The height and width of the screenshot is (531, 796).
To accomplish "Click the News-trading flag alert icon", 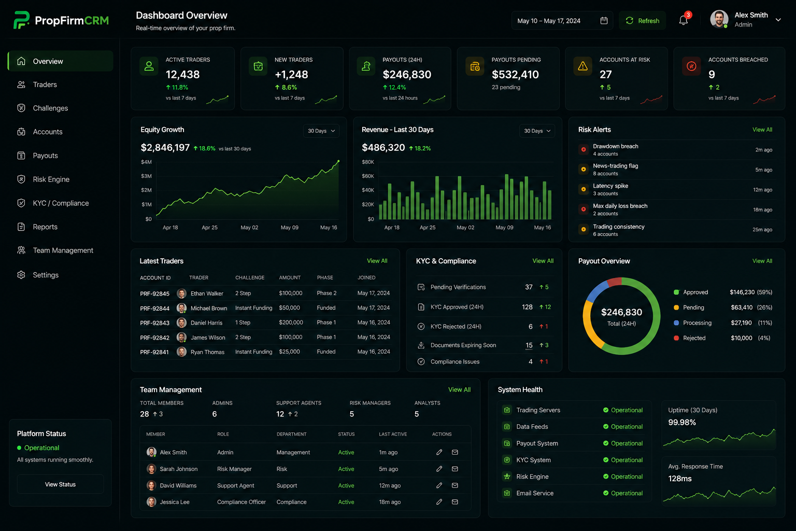I will [x=584, y=169].
